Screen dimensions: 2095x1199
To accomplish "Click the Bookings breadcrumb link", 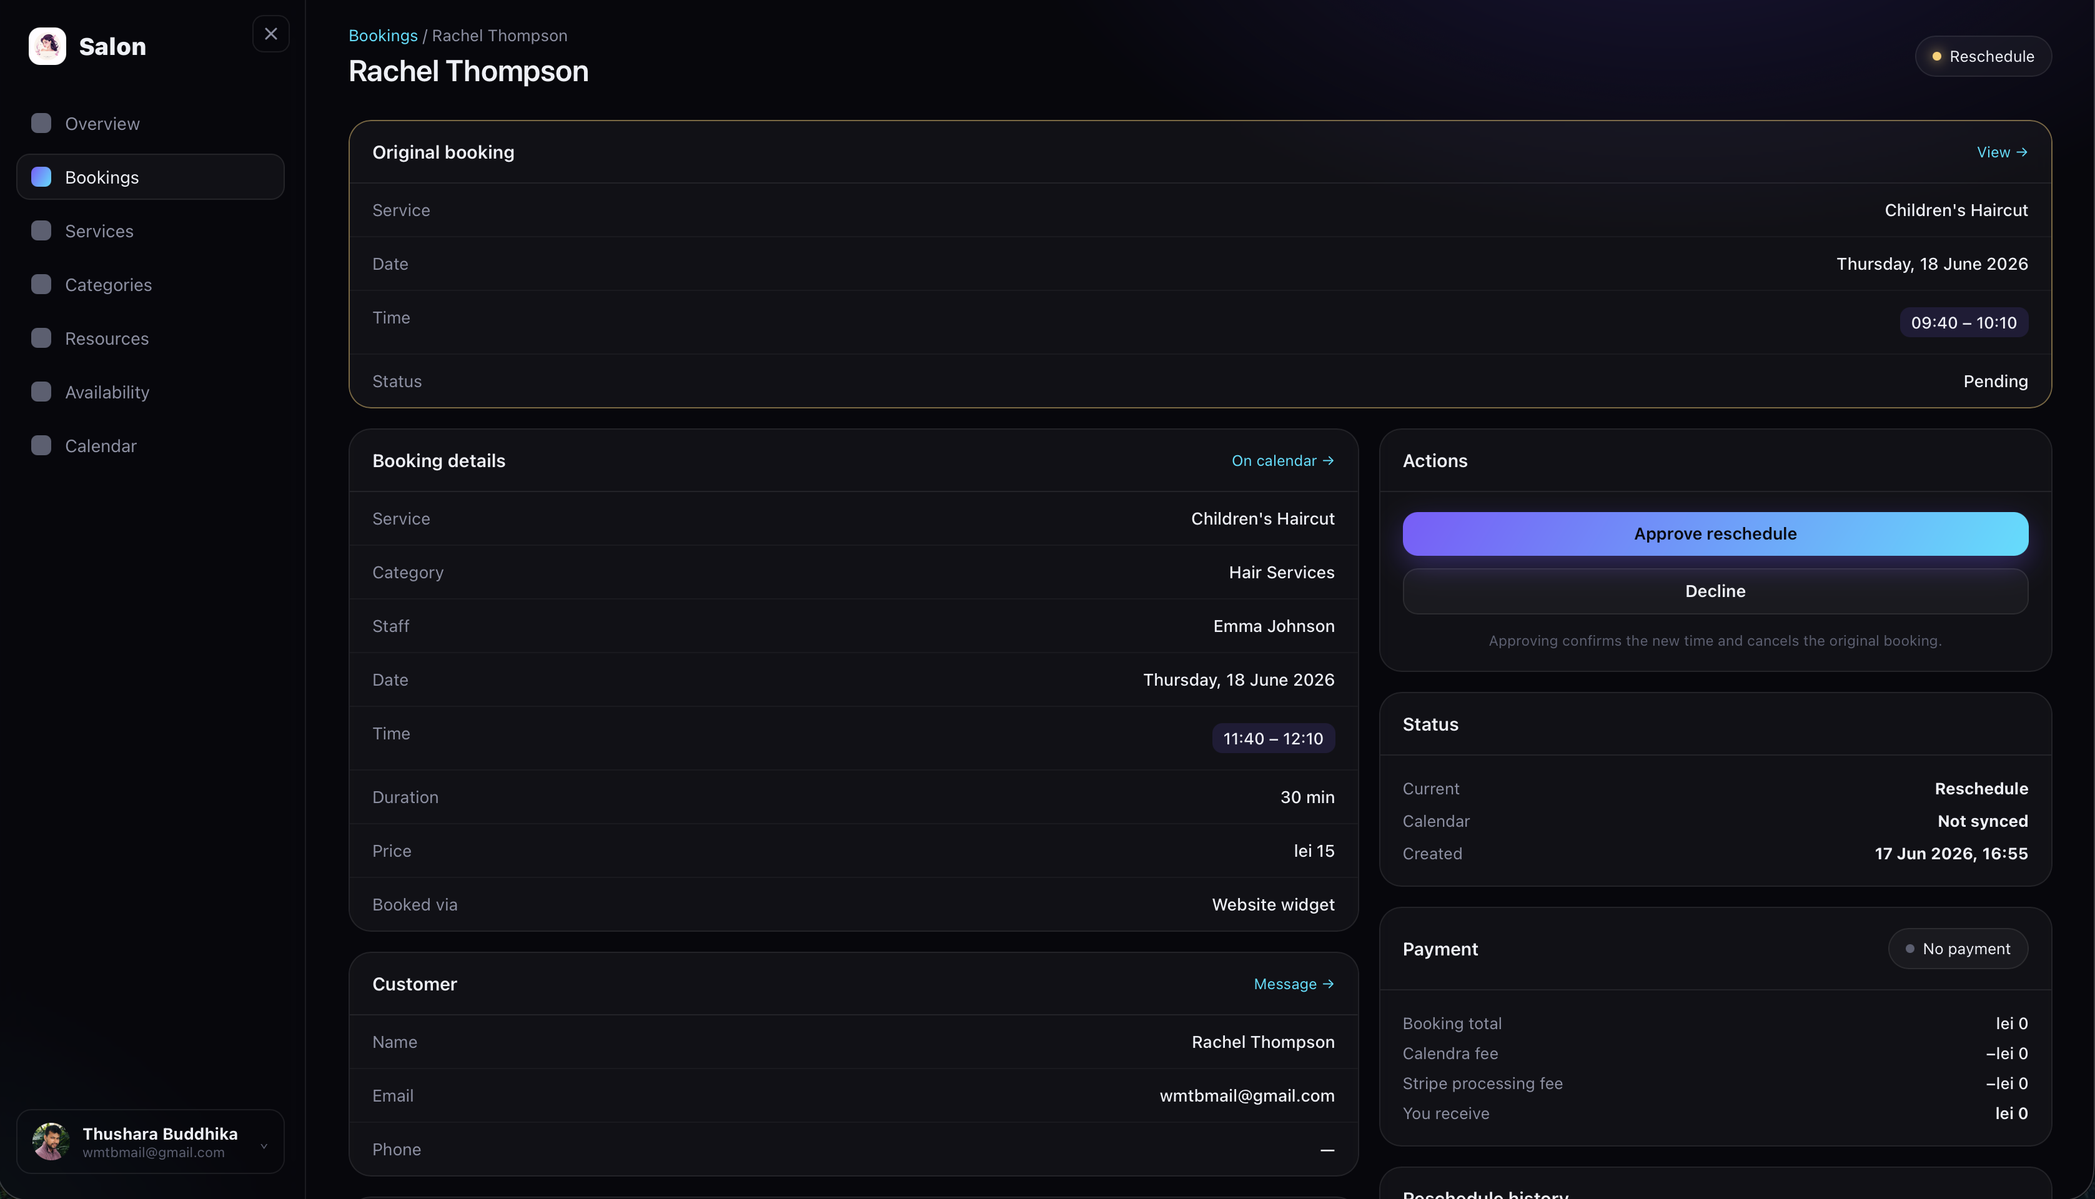I will click(383, 36).
